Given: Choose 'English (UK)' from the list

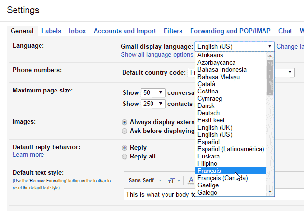Looking at the screenshot, I should 231,128.
